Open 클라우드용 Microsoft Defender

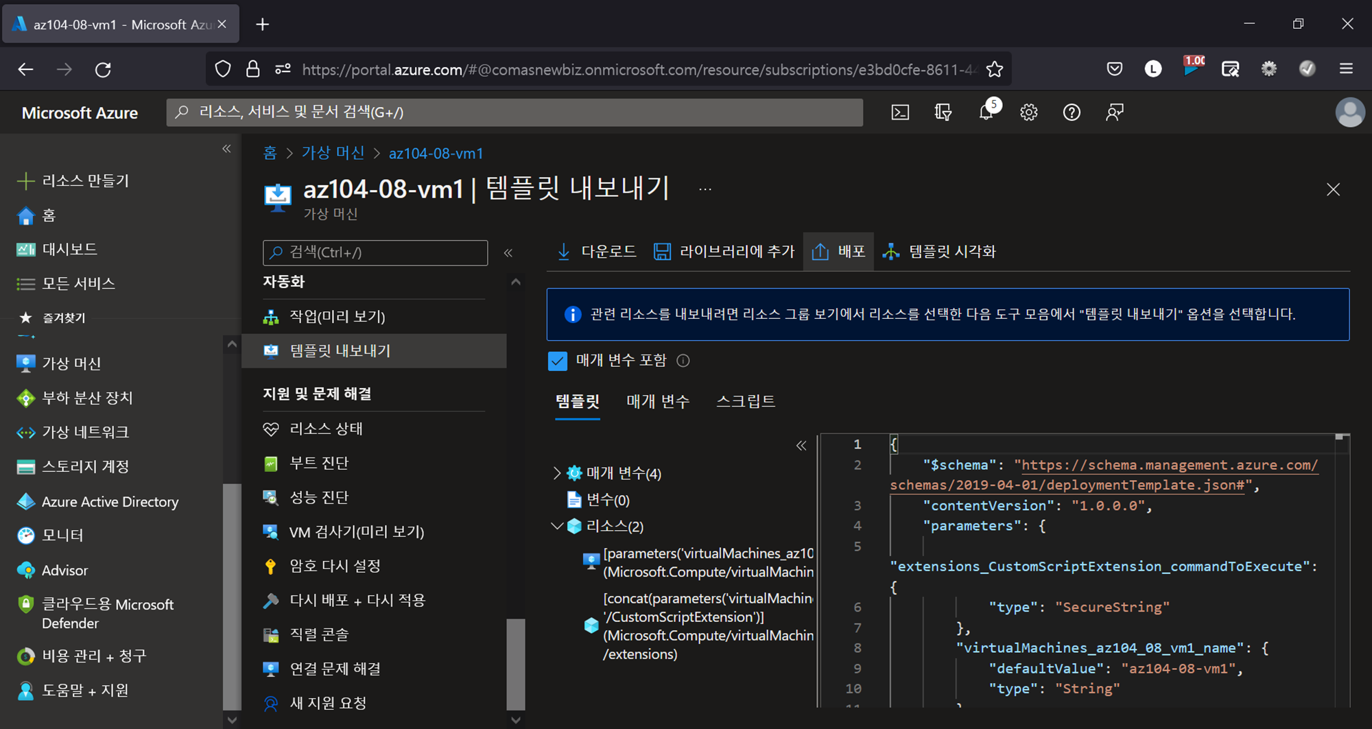tap(95, 613)
